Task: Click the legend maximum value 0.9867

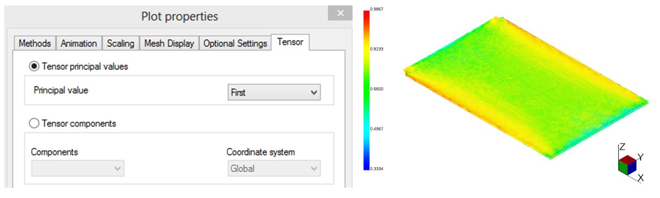Action: click(377, 9)
